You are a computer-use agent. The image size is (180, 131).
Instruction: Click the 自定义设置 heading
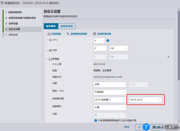click(x=52, y=11)
